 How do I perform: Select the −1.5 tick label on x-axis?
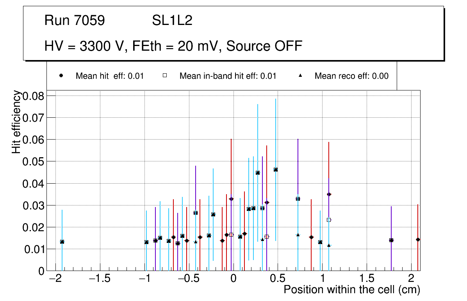100,278
